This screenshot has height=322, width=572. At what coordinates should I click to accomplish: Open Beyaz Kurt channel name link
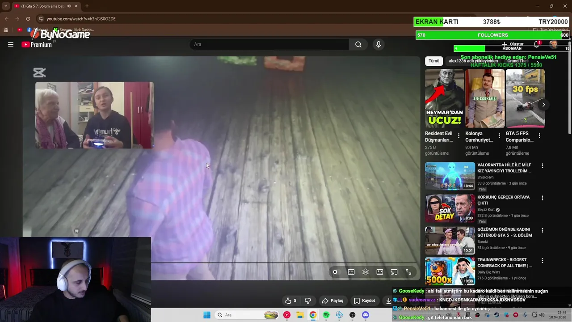486,210
